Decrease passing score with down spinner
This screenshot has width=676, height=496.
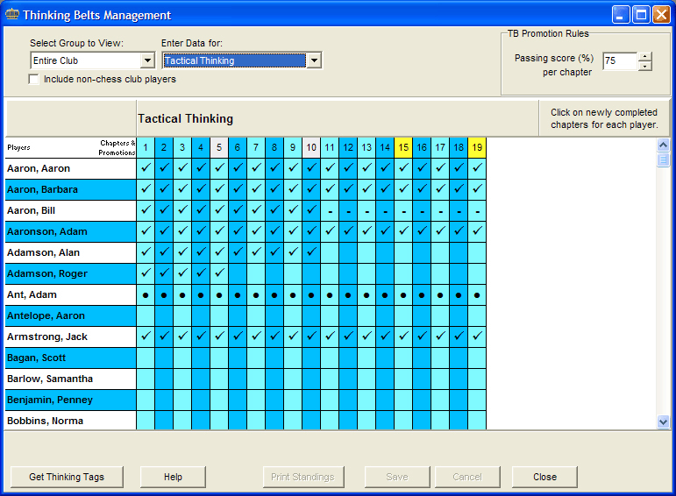[644, 66]
